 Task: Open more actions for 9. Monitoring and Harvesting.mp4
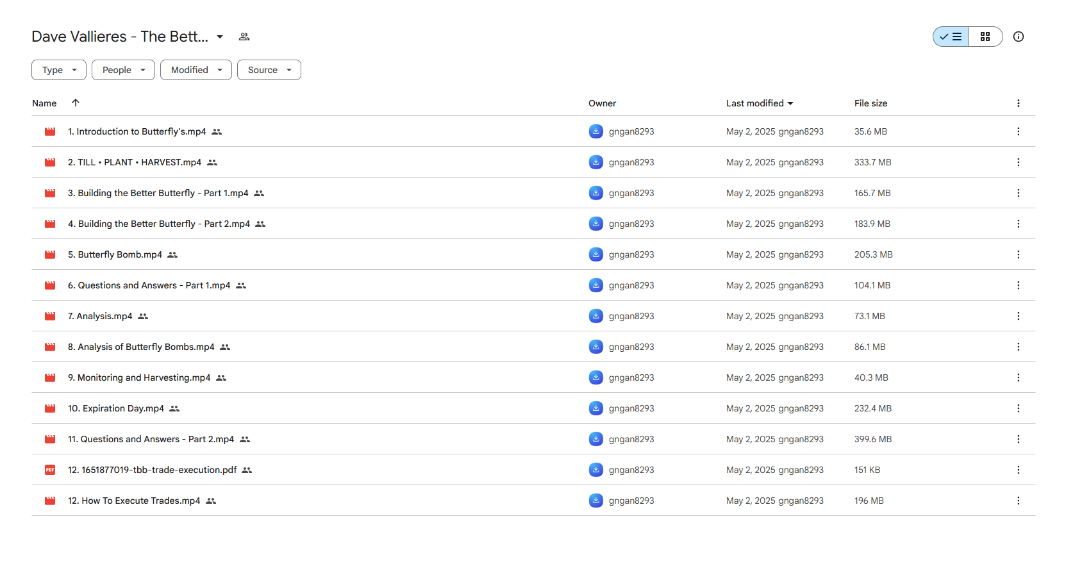point(1019,377)
